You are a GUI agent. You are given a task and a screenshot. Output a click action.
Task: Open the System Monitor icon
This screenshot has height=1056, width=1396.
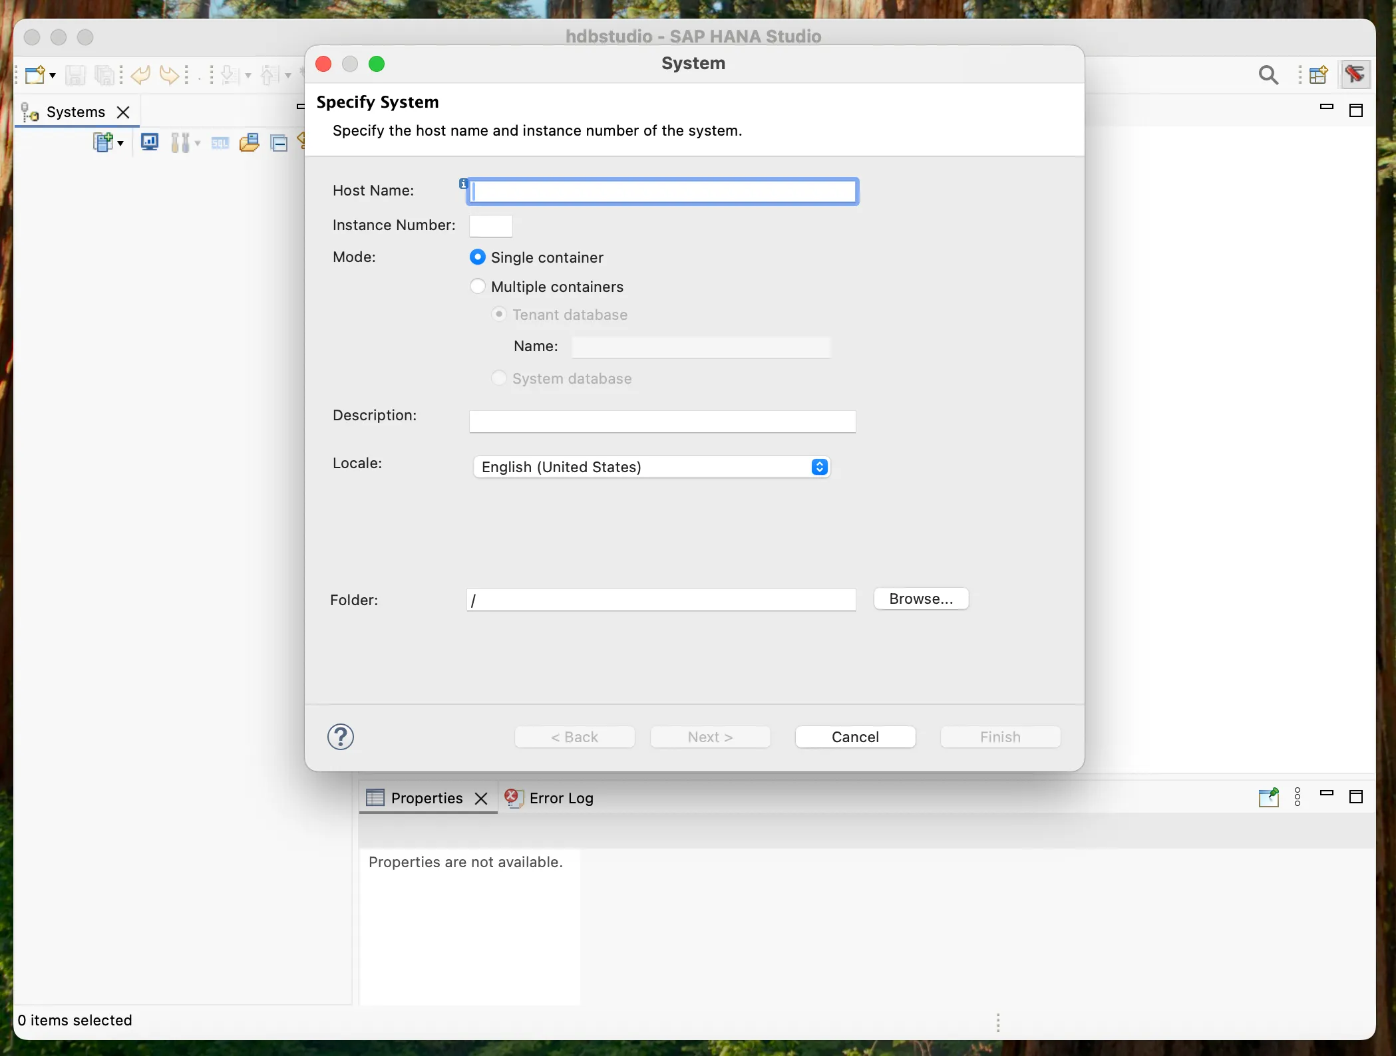150,142
